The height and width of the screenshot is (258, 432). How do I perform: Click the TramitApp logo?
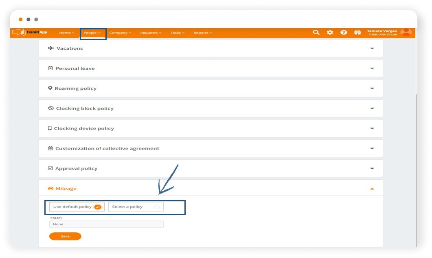coord(30,33)
